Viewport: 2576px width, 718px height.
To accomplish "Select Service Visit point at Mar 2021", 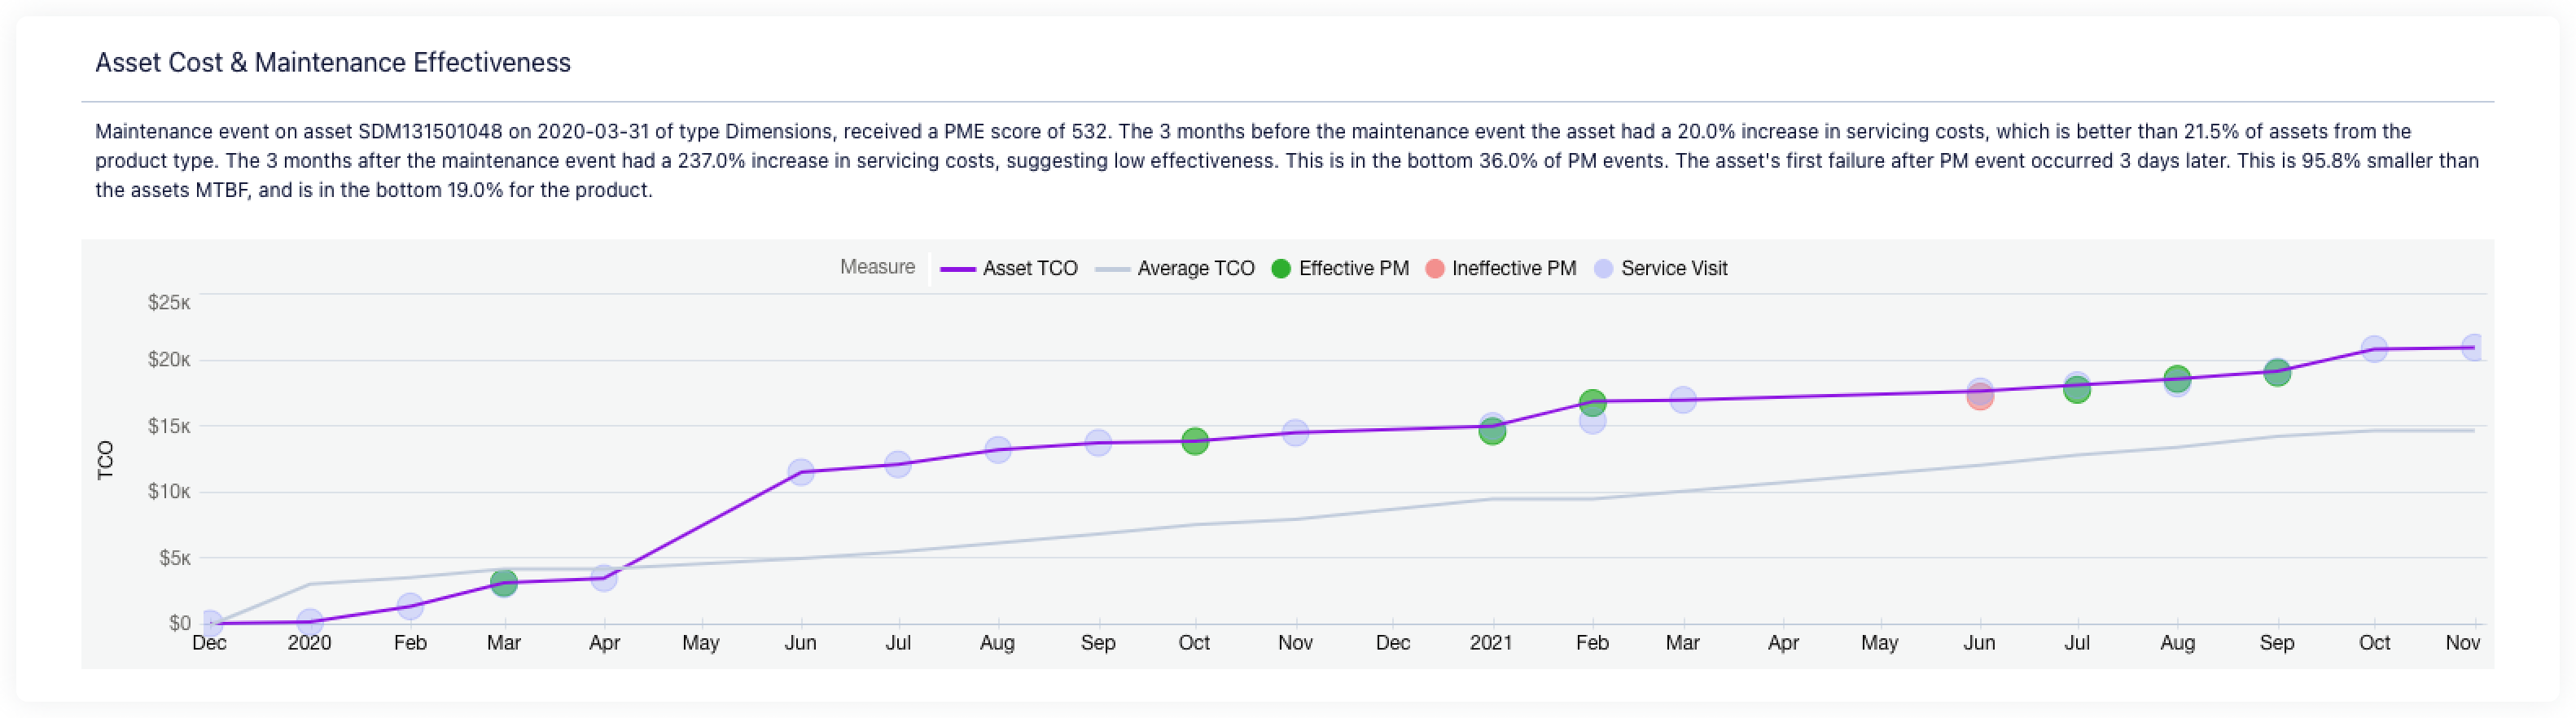I will point(1683,400).
